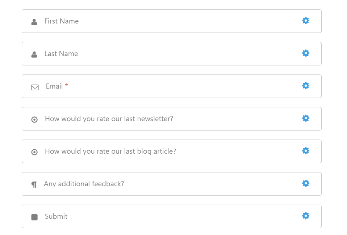Click the person icon beside Last Name
This screenshot has width=347, height=235.
pyautogui.click(x=34, y=54)
